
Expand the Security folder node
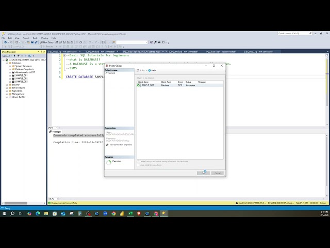7,85
